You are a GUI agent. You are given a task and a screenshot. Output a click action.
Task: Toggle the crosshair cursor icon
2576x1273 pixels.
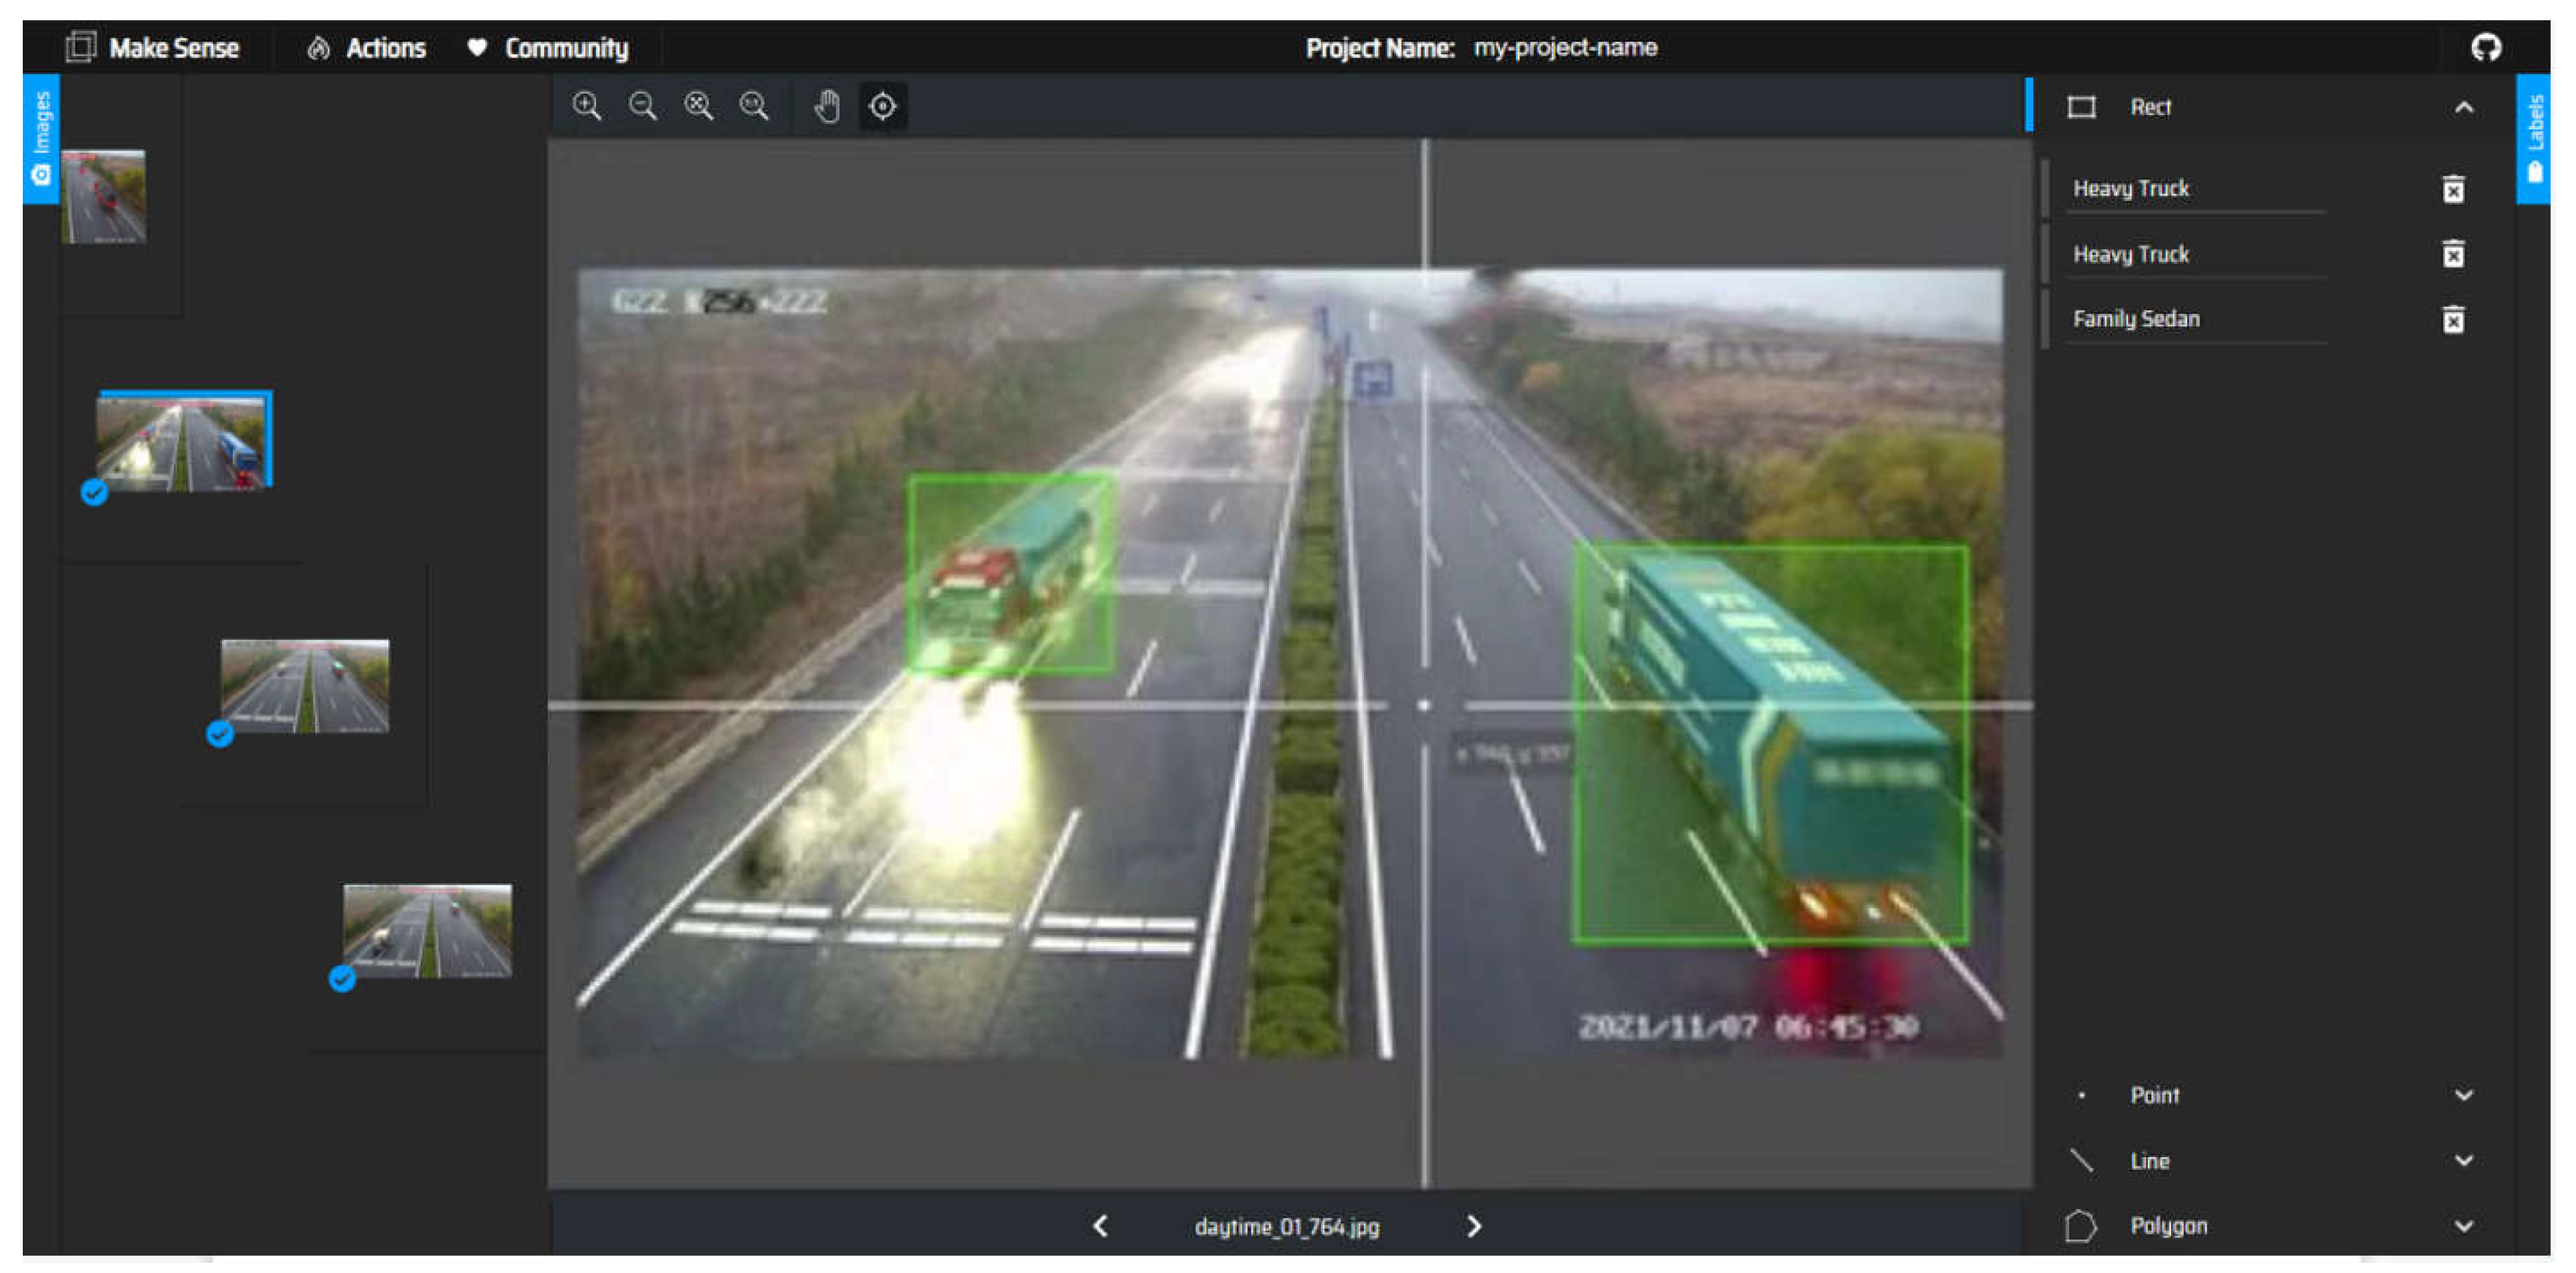click(883, 106)
